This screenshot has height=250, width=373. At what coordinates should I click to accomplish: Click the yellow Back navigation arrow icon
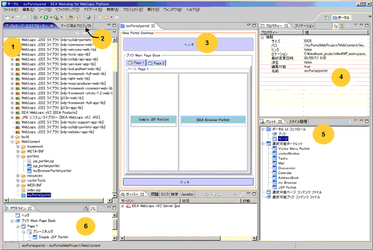pos(107,17)
